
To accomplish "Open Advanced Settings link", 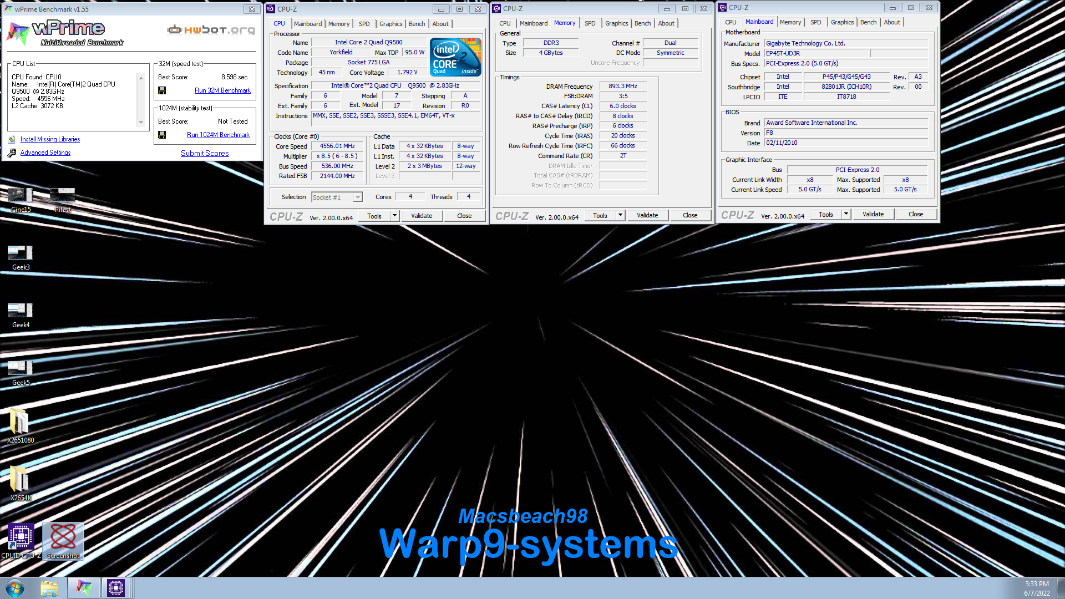I will (x=45, y=153).
